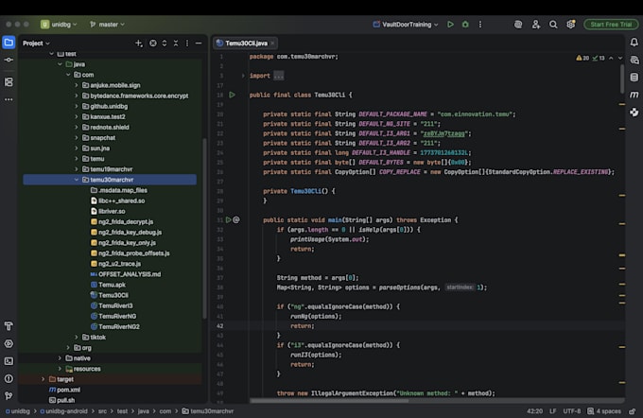Run VaultDoorTraining configuration
643x418 pixels.
coord(450,25)
